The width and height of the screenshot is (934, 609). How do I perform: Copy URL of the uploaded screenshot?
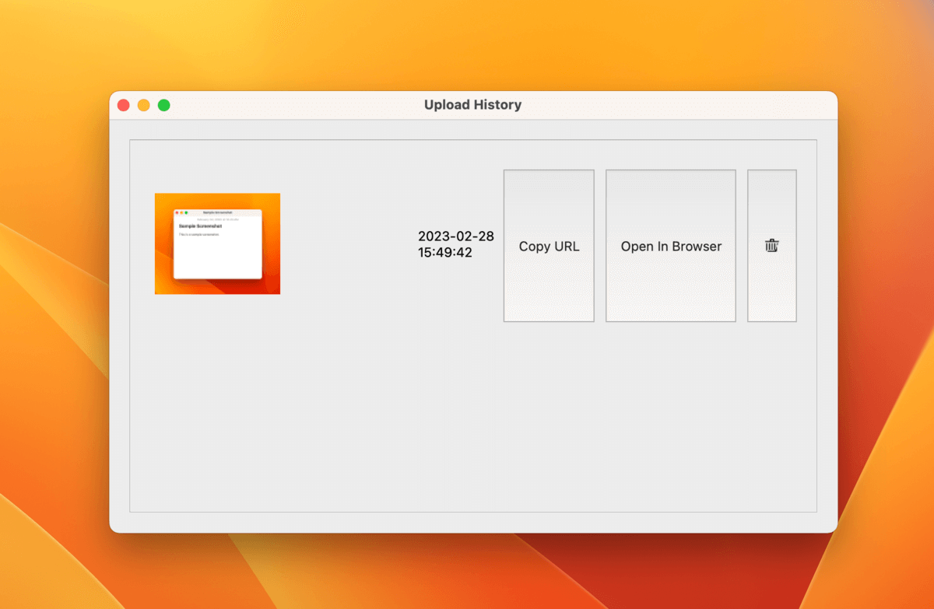coord(549,246)
